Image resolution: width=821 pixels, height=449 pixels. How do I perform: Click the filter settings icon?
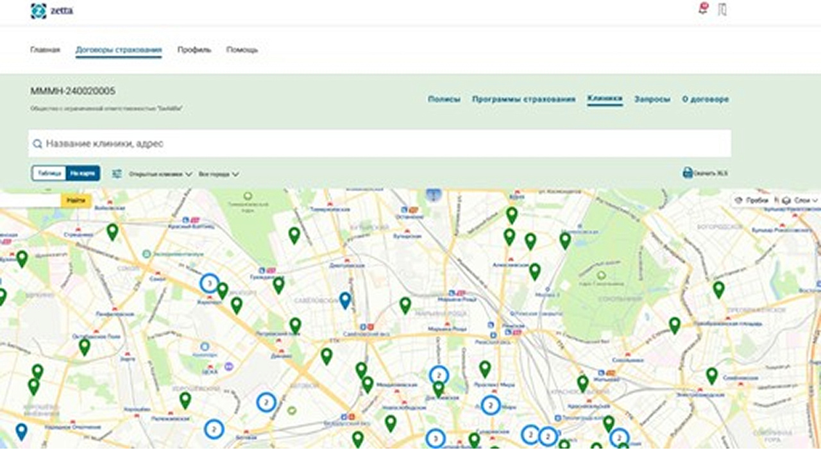pos(117,174)
